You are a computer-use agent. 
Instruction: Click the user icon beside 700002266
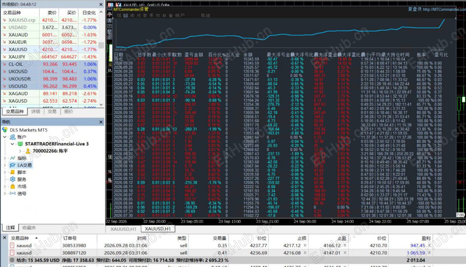click(28, 151)
